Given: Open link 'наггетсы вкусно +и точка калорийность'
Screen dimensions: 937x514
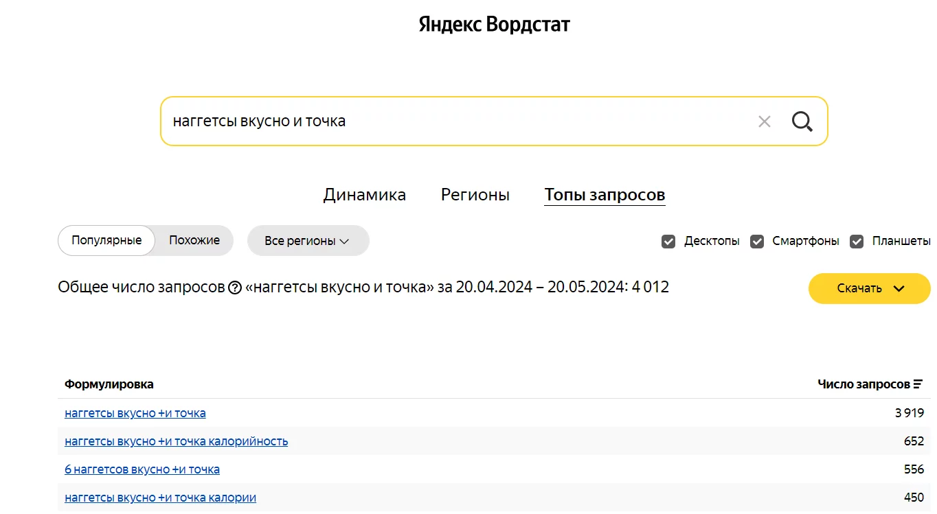Looking at the screenshot, I should coord(177,441).
